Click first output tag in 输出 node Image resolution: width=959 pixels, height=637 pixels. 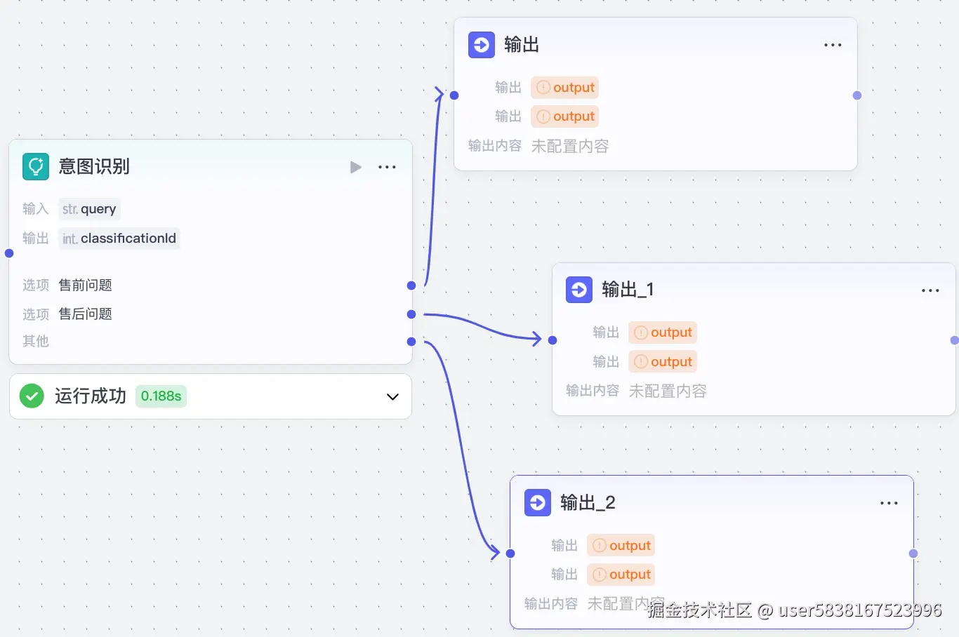click(x=565, y=88)
